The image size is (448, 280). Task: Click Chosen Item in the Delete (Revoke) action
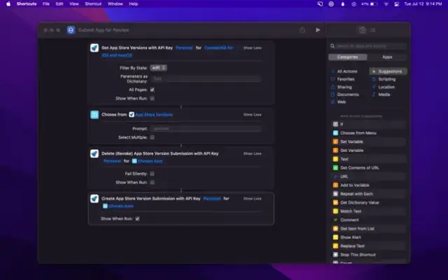coord(147,161)
